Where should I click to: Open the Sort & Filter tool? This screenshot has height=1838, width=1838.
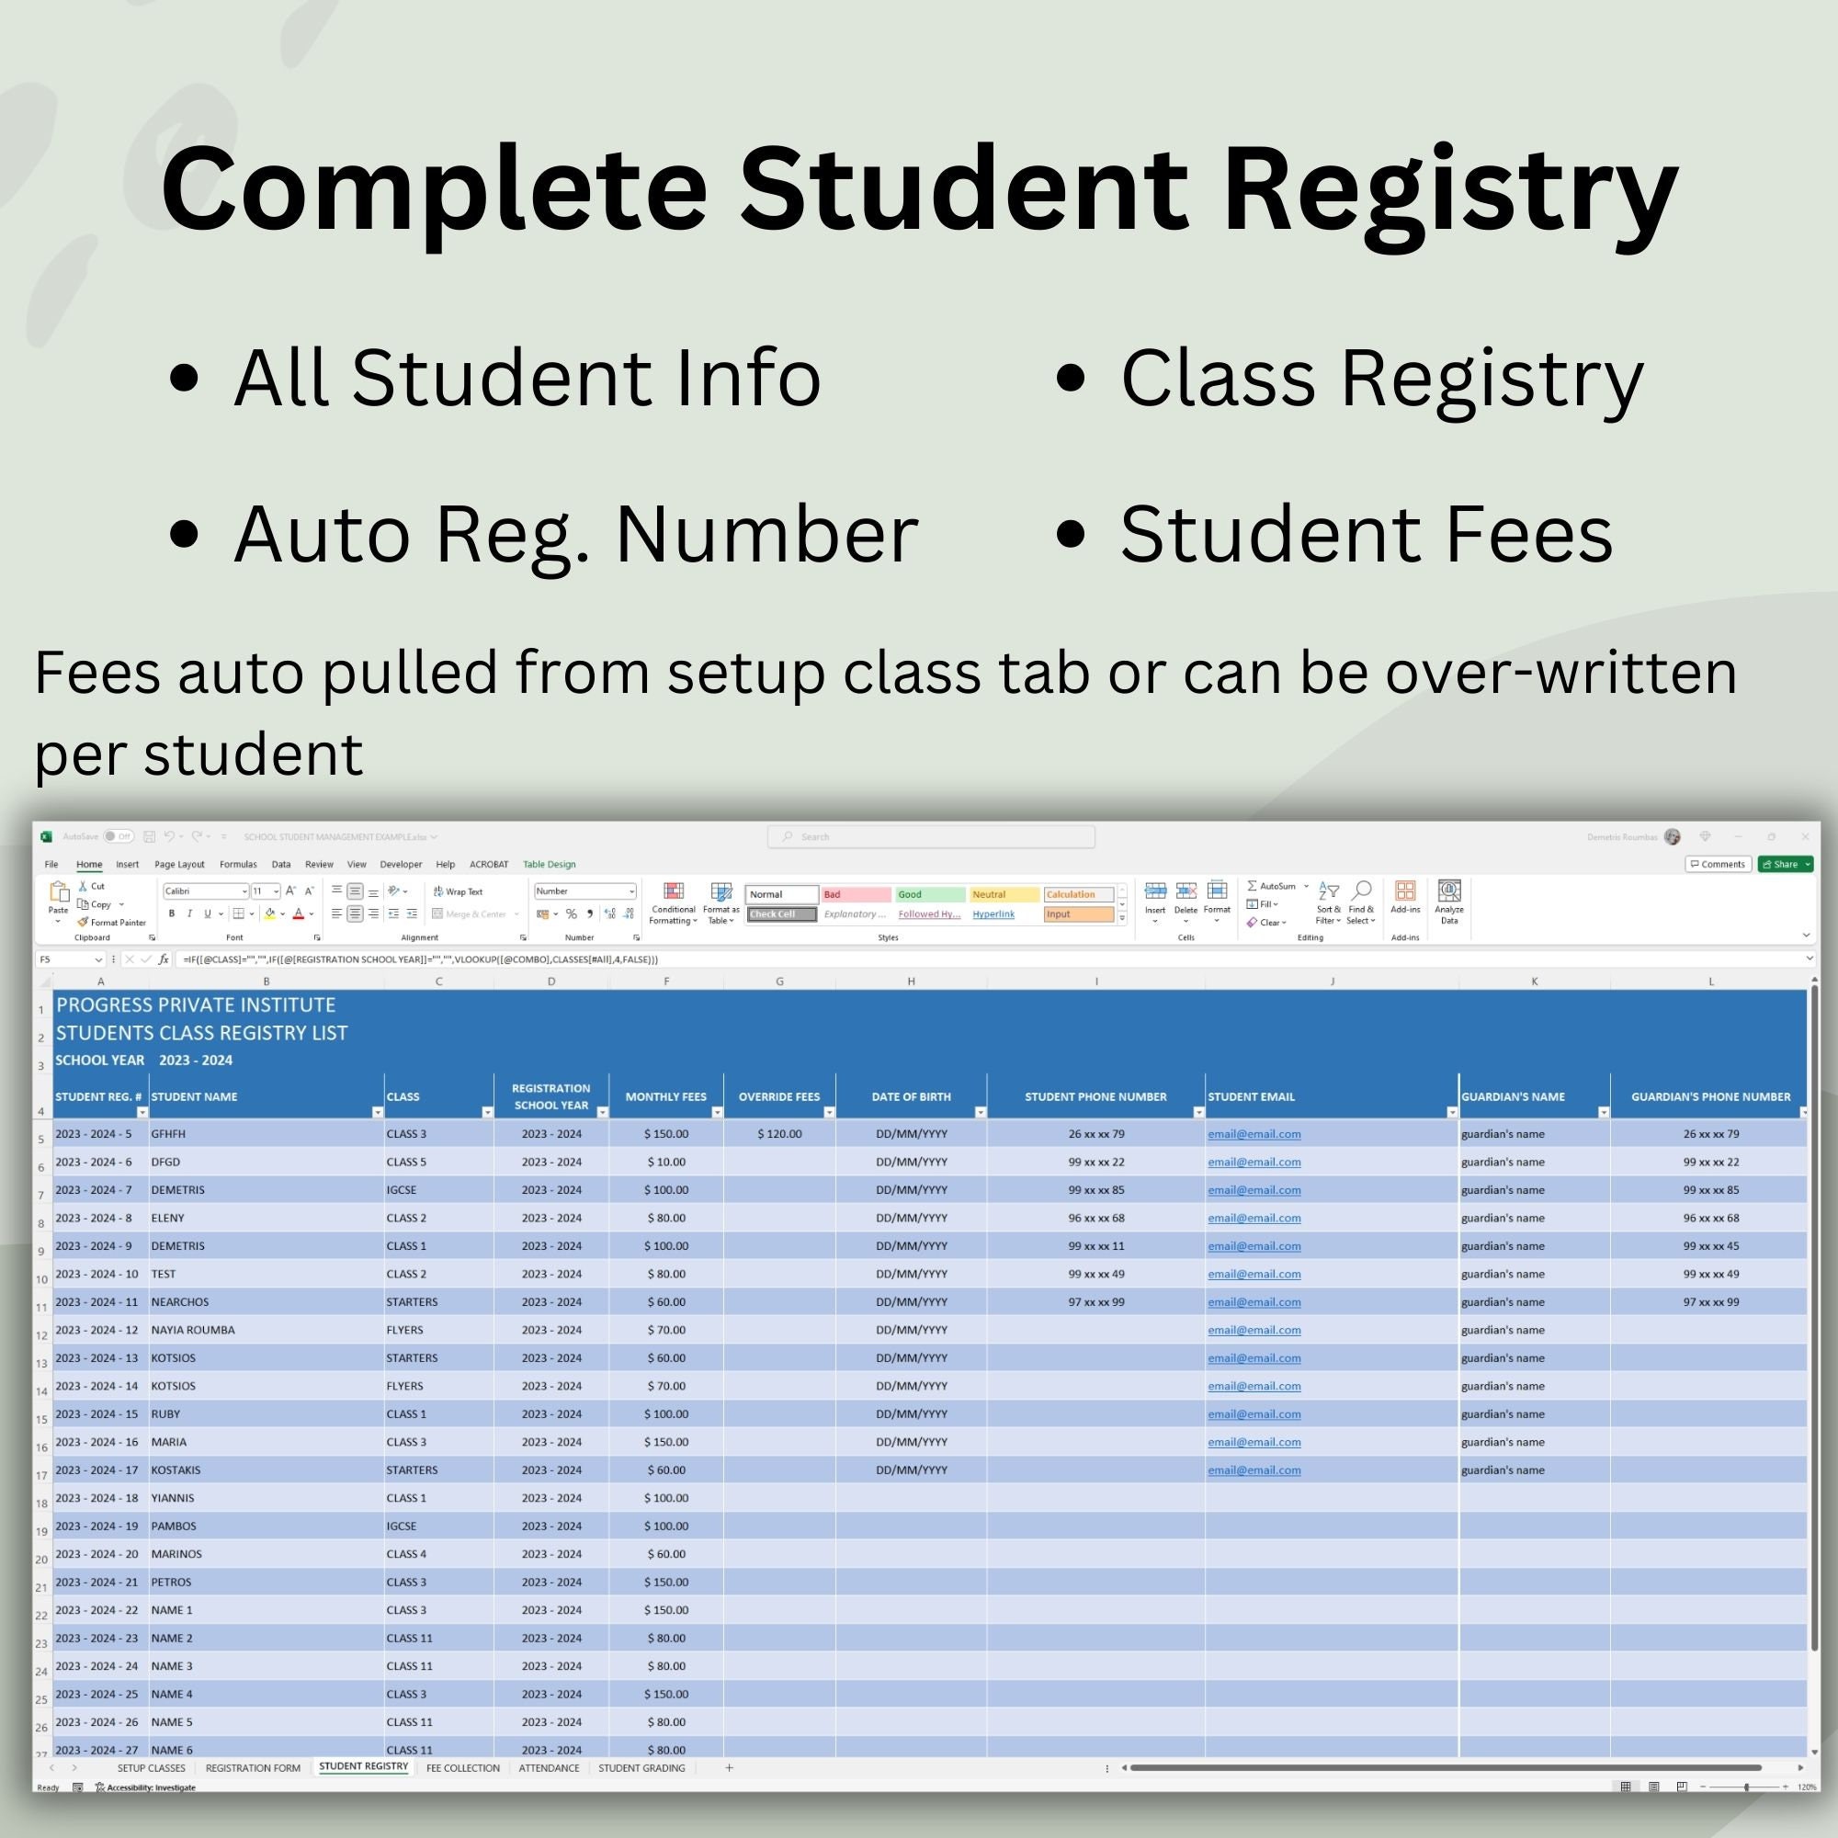pos(1327,904)
